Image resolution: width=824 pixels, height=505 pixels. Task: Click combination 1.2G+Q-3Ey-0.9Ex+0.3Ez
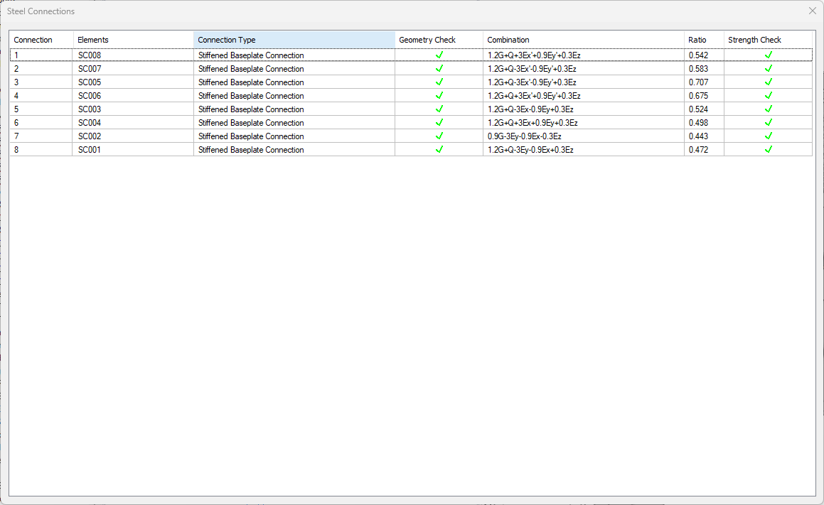click(583, 150)
